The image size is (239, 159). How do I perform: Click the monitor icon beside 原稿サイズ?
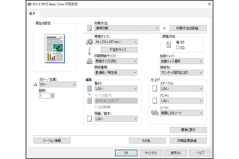tap(89, 42)
